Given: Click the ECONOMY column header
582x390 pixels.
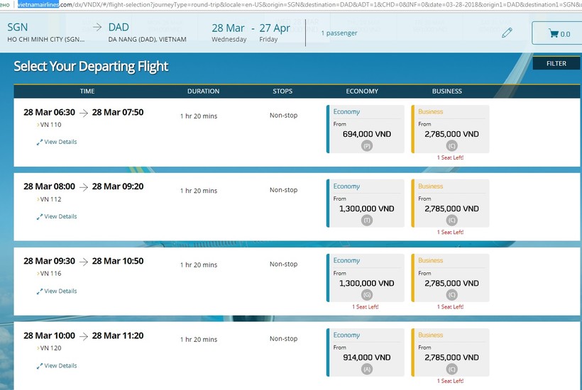Looking at the screenshot, I should tap(362, 91).
